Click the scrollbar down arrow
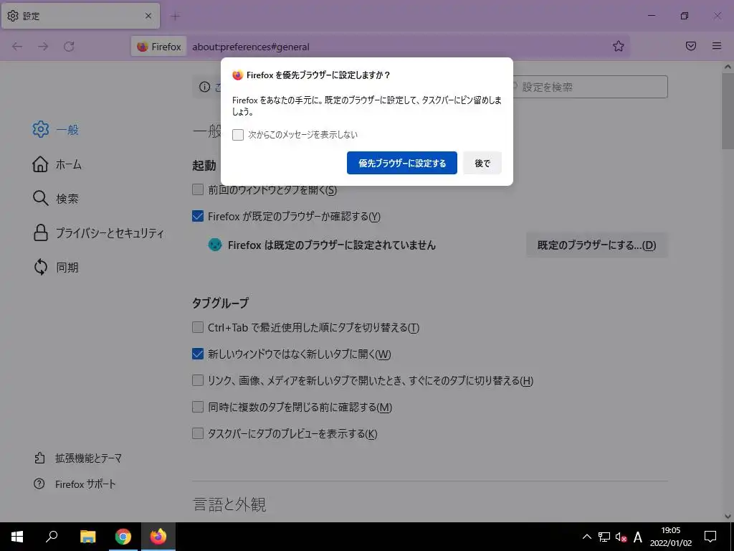 tap(728, 516)
